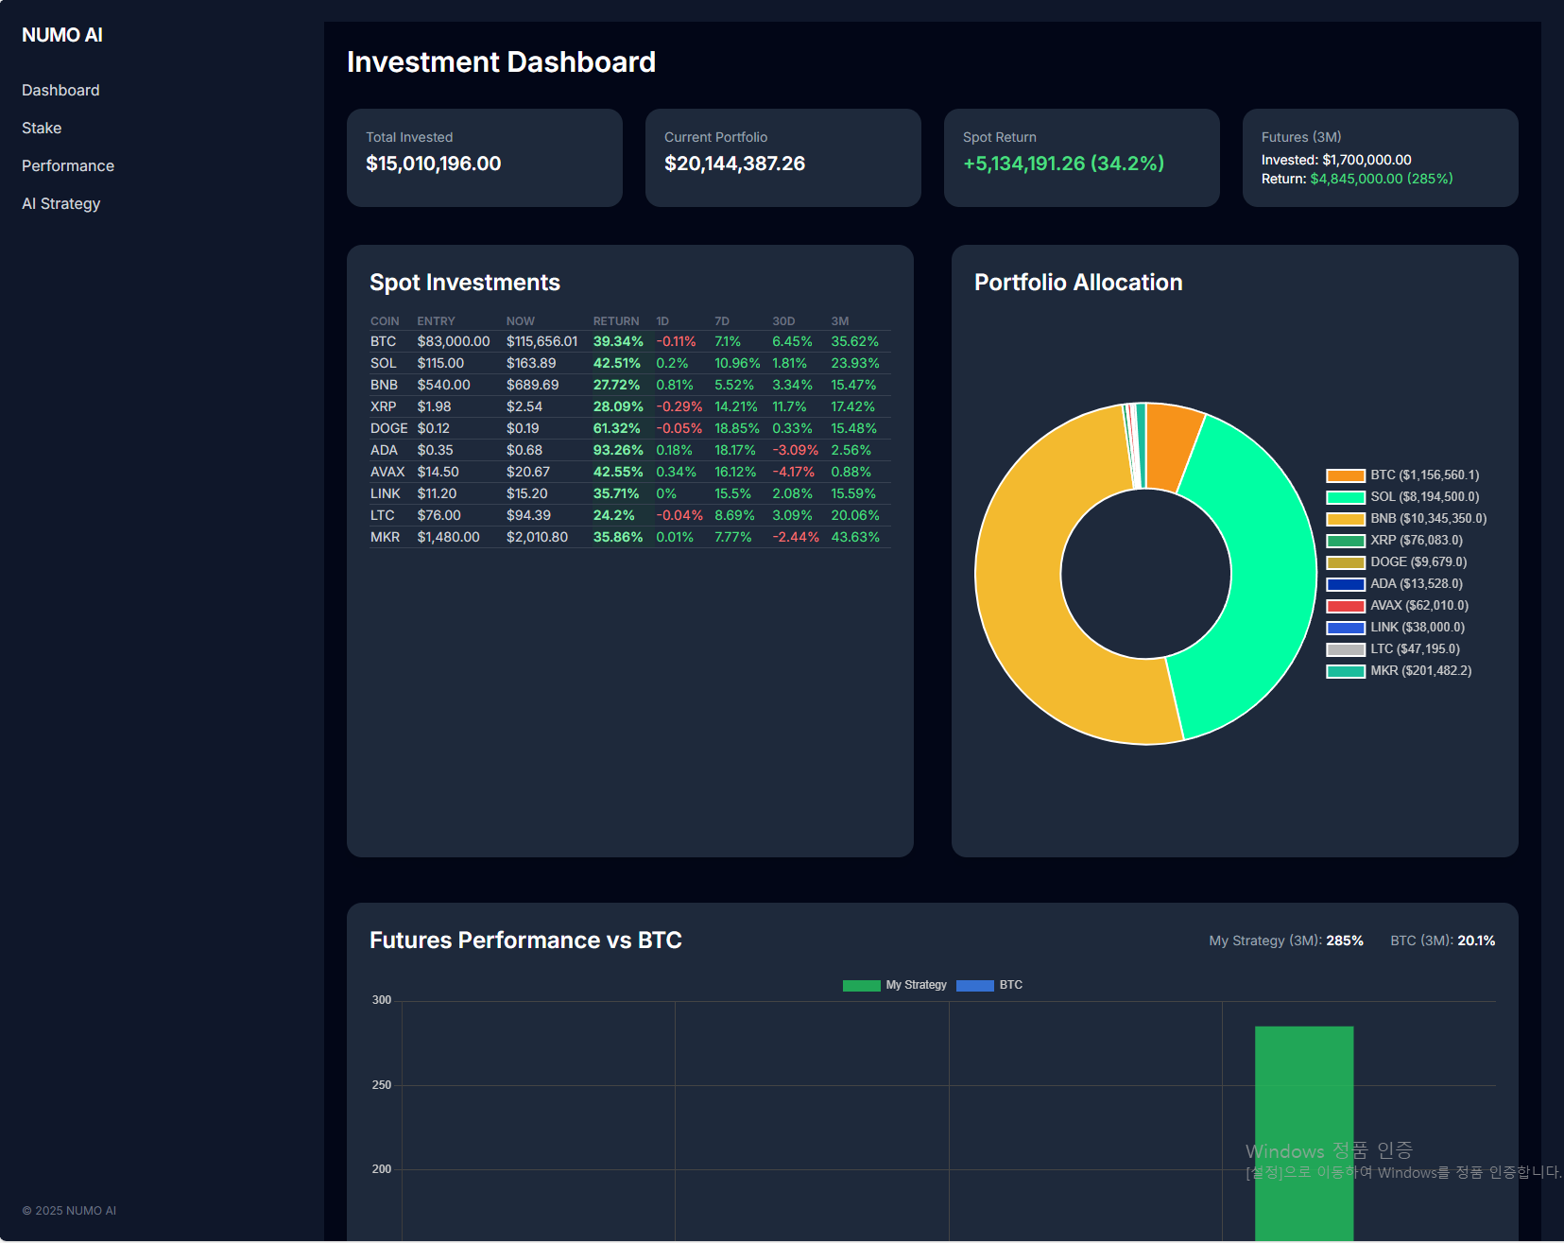The image size is (1564, 1243).
Task: Click the NUMO AI logo text
Action: coord(62,35)
